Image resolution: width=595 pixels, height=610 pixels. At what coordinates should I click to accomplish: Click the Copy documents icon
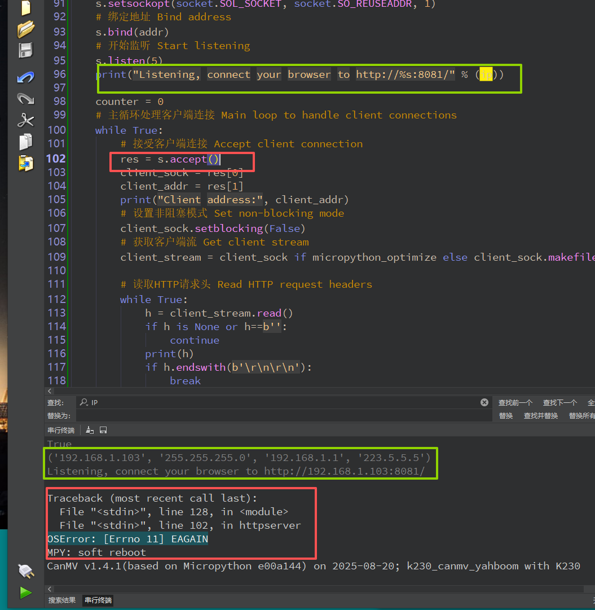click(x=26, y=141)
